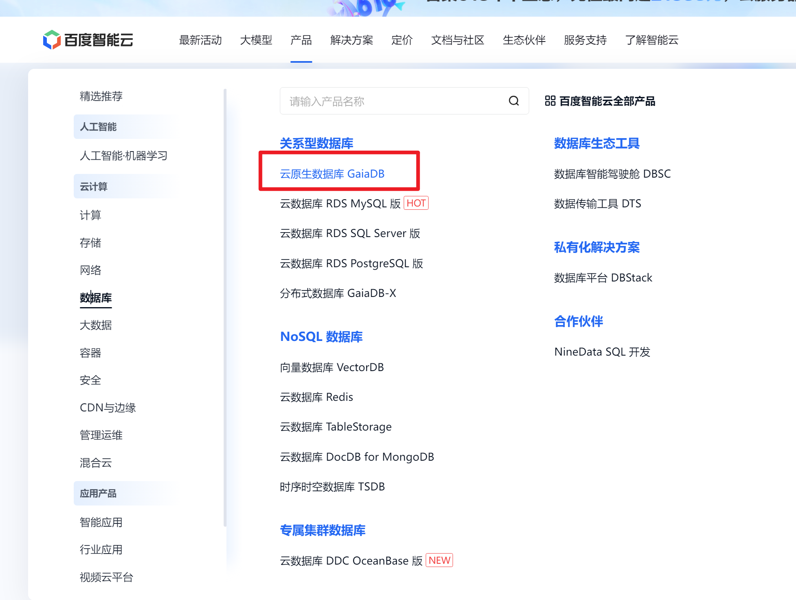Open the 生态伙伴 menu

point(524,40)
